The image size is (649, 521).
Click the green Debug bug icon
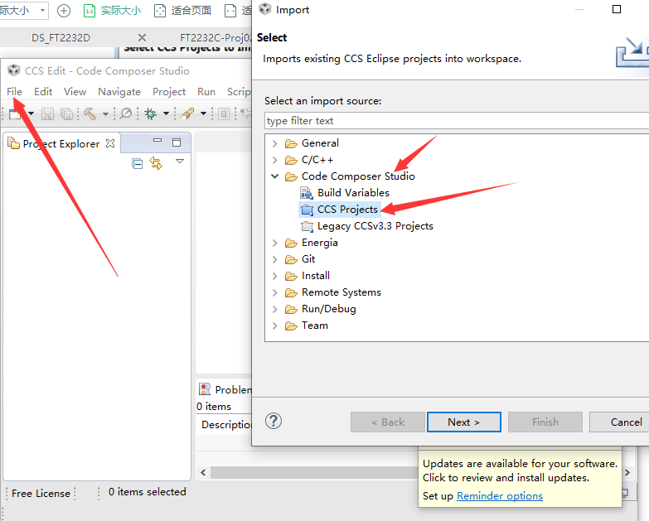tap(151, 113)
